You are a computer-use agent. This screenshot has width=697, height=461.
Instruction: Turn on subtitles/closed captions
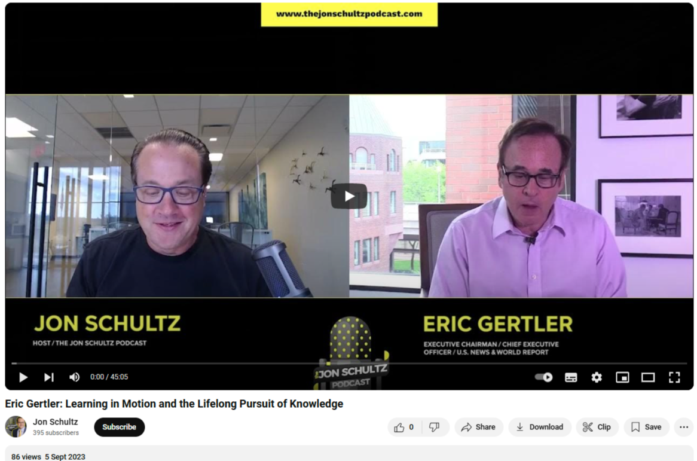tap(571, 377)
